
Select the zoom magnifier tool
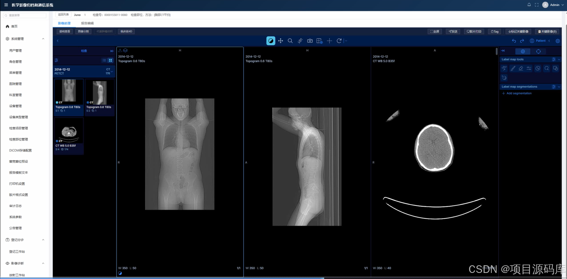pos(290,41)
